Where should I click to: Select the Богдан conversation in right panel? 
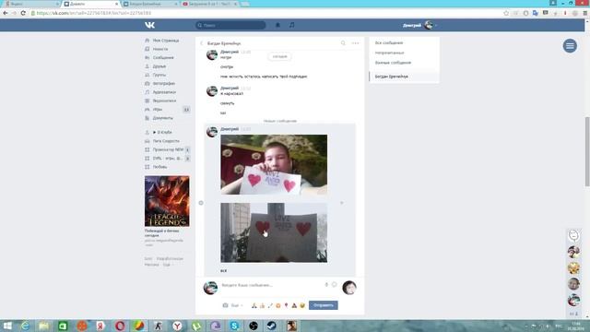404,77
